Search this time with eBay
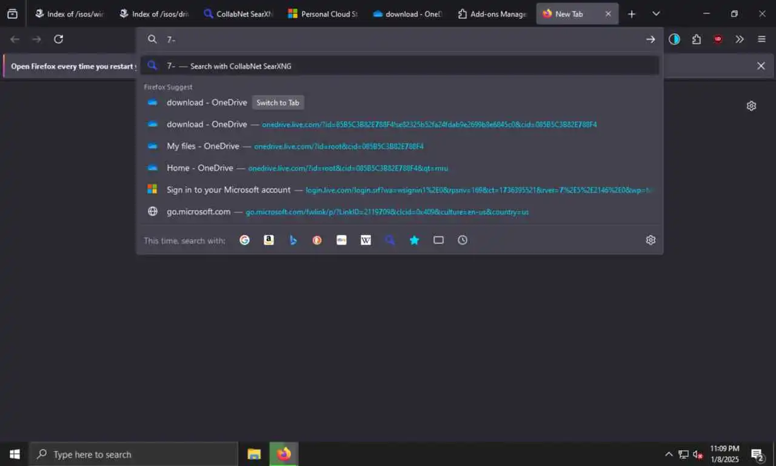Viewport: 776px width, 466px height. 341,240
